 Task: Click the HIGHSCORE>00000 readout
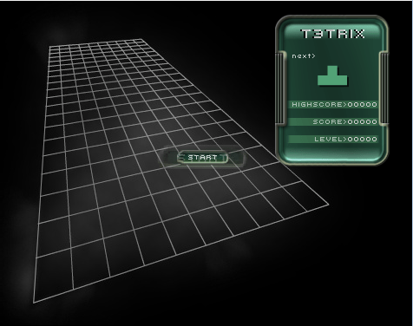coord(333,104)
